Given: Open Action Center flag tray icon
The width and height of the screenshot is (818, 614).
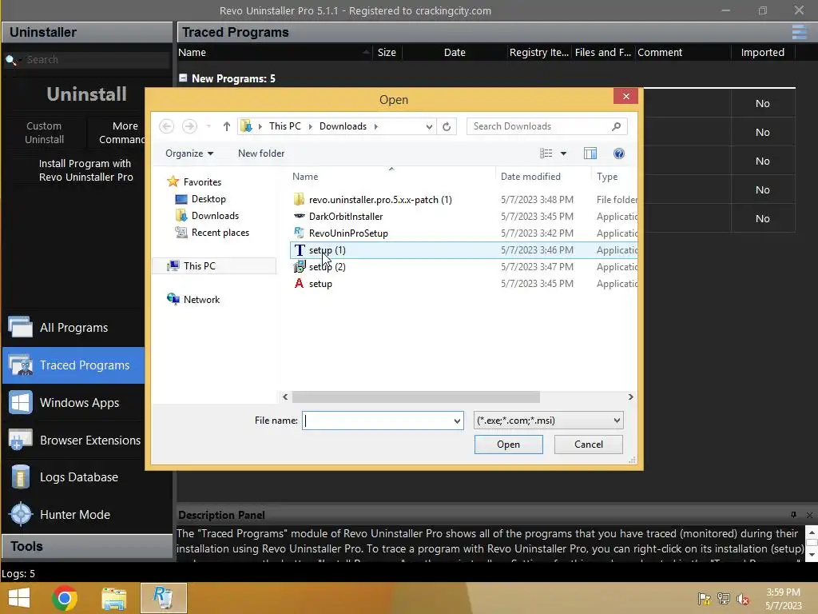Looking at the screenshot, I should (705, 599).
